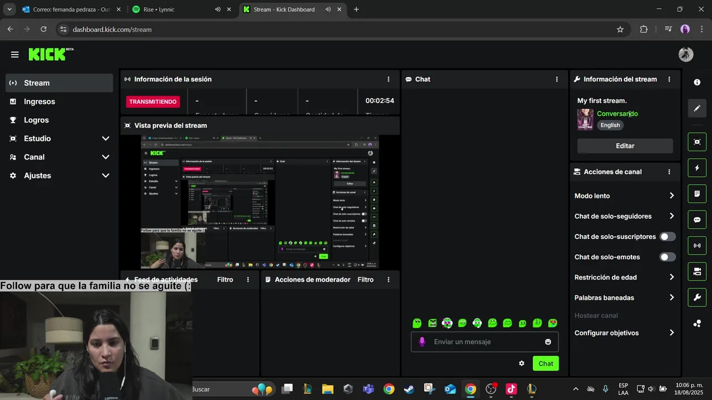712x400 pixels.
Task: Open Palabras baneadas options
Action: (625, 298)
